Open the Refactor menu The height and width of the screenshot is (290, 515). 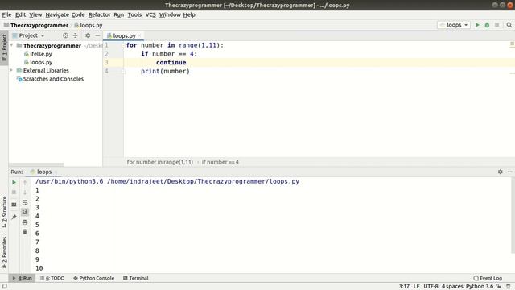pyautogui.click(x=100, y=14)
